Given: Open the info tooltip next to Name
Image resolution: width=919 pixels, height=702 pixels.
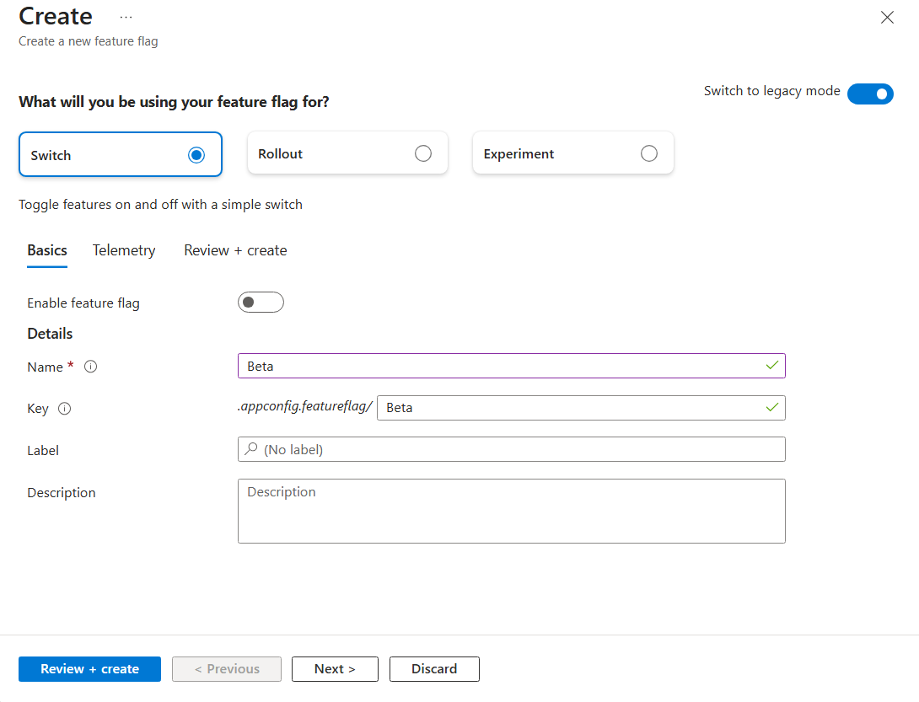Looking at the screenshot, I should [90, 367].
